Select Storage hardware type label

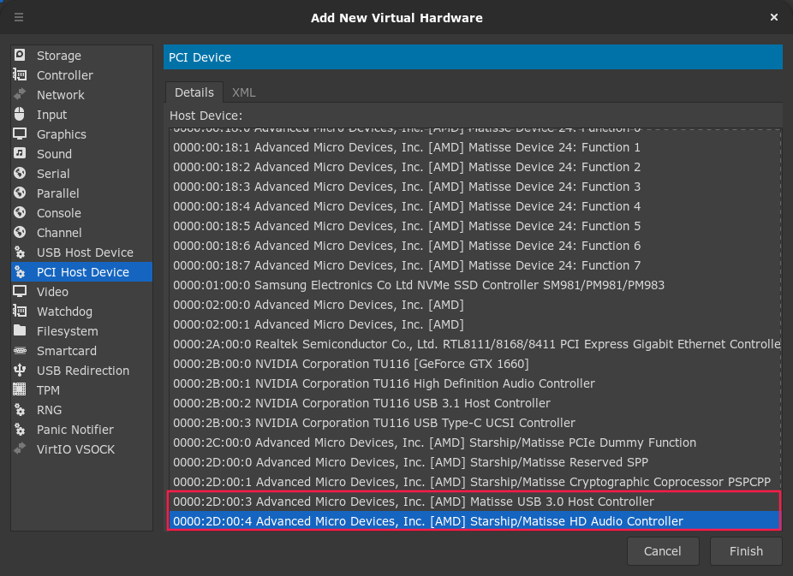[59, 56]
